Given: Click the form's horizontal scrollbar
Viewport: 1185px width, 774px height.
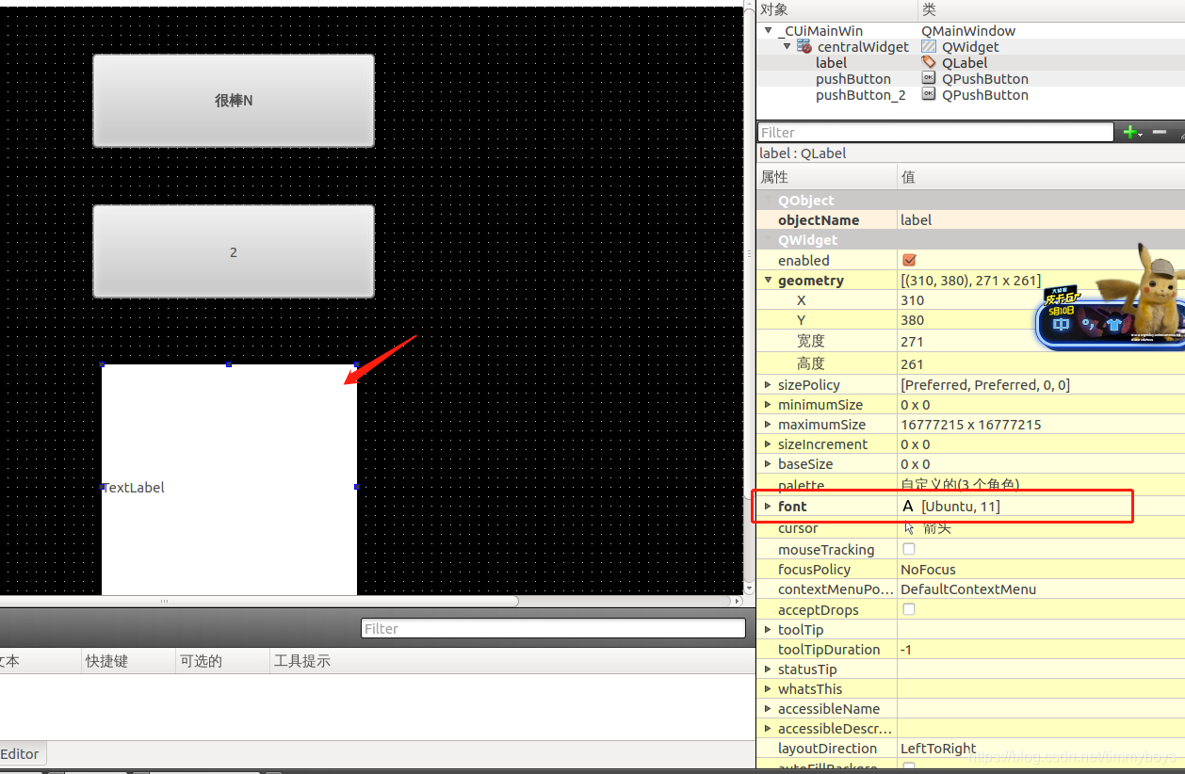Looking at the screenshot, I should [259, 601].
